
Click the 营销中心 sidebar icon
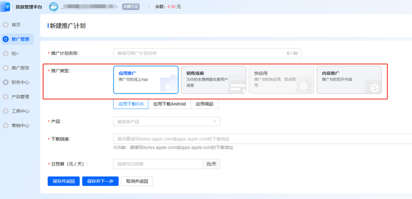[5, 126]
